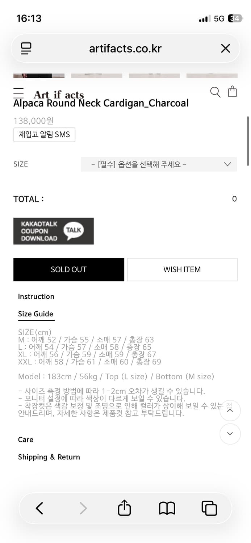Stop loading with the X icon
Image resolution: width=251 pixels, height=543 pixels.
coord(225,49)
